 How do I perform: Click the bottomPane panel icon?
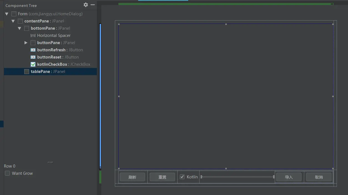pyautogui.click(x=27, y=28)
